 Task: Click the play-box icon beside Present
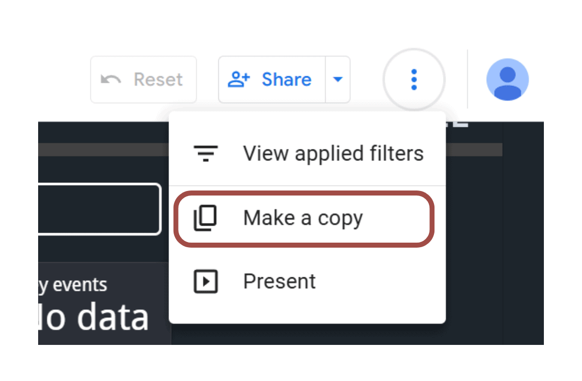point(206,281)
